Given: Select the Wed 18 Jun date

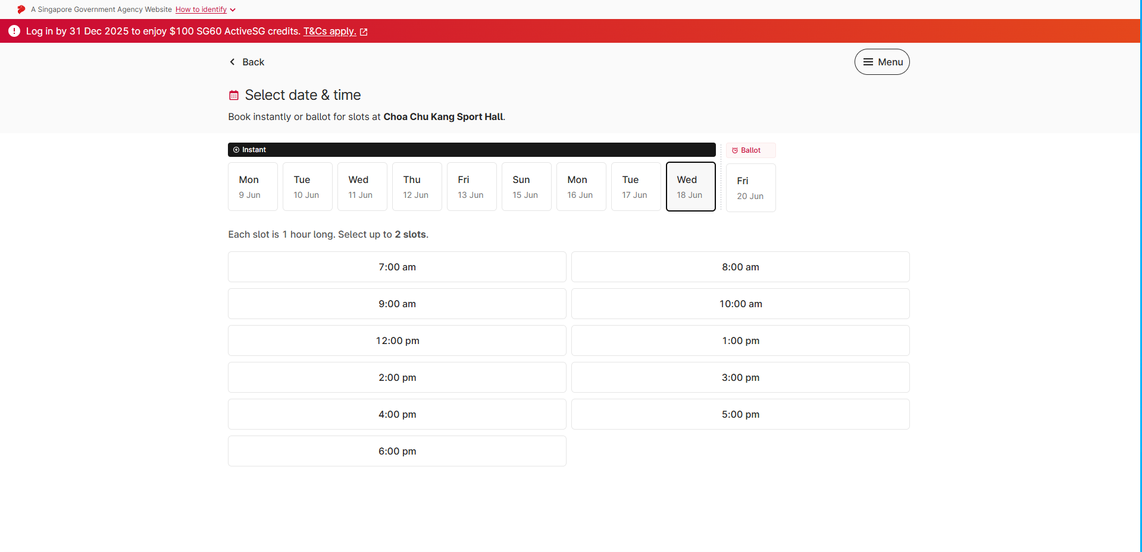Looking at the screenshot, I should pyautogui.click(x=690, y=186).
